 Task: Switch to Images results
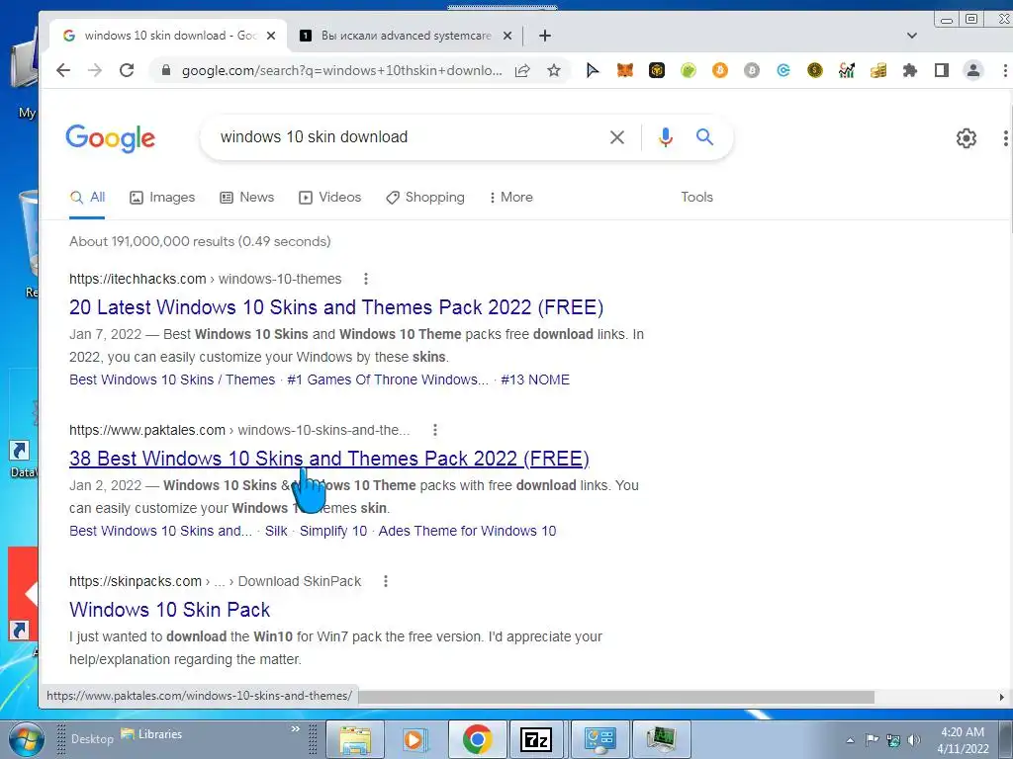point(162,197)
